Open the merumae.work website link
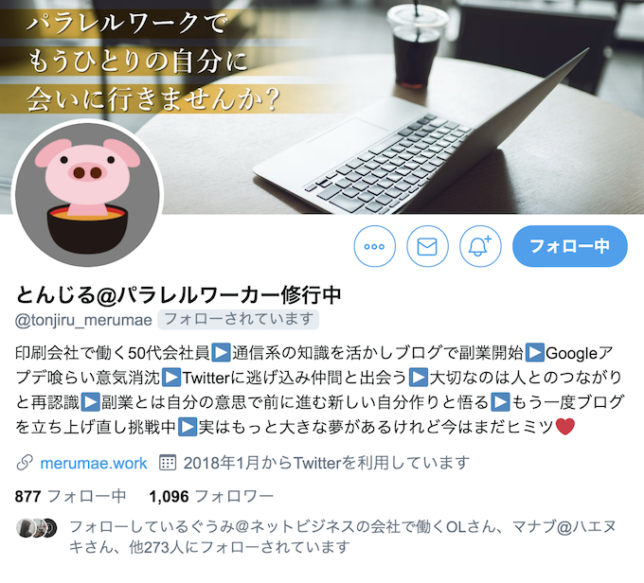 [x=93, y=463]
